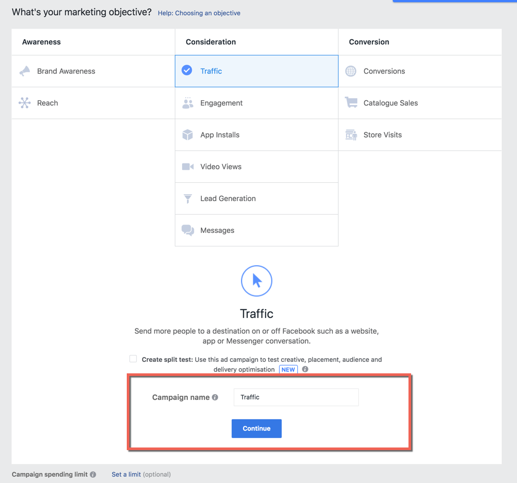
Task: Select the Brand Awareness megaphone icon
Action: tap(25, 71)
